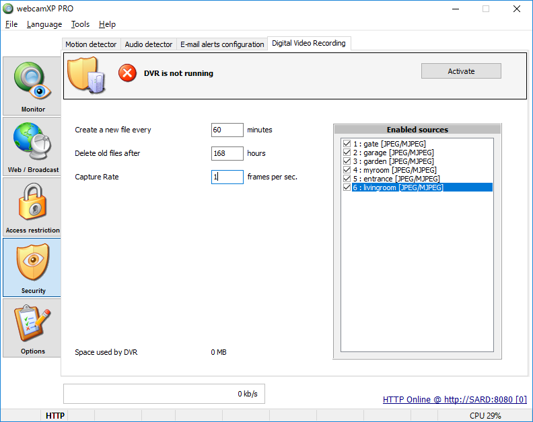Click the 0 kb/s bandwidth display
Screen dimensions: 533x422
point(164,394)
